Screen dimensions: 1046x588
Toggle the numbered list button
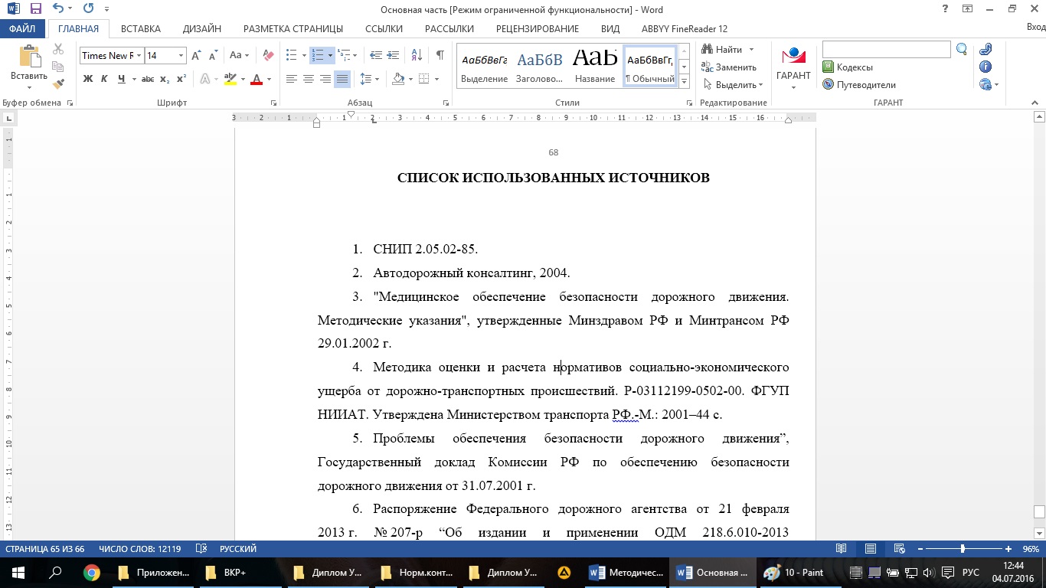coord(317,55)
